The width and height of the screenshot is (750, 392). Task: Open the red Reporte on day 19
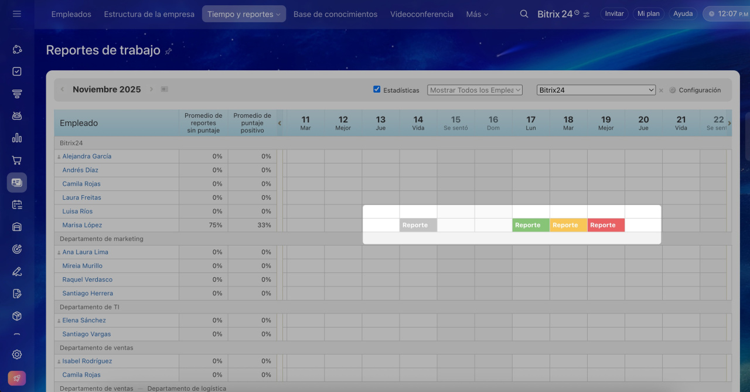tap(605, 225)
